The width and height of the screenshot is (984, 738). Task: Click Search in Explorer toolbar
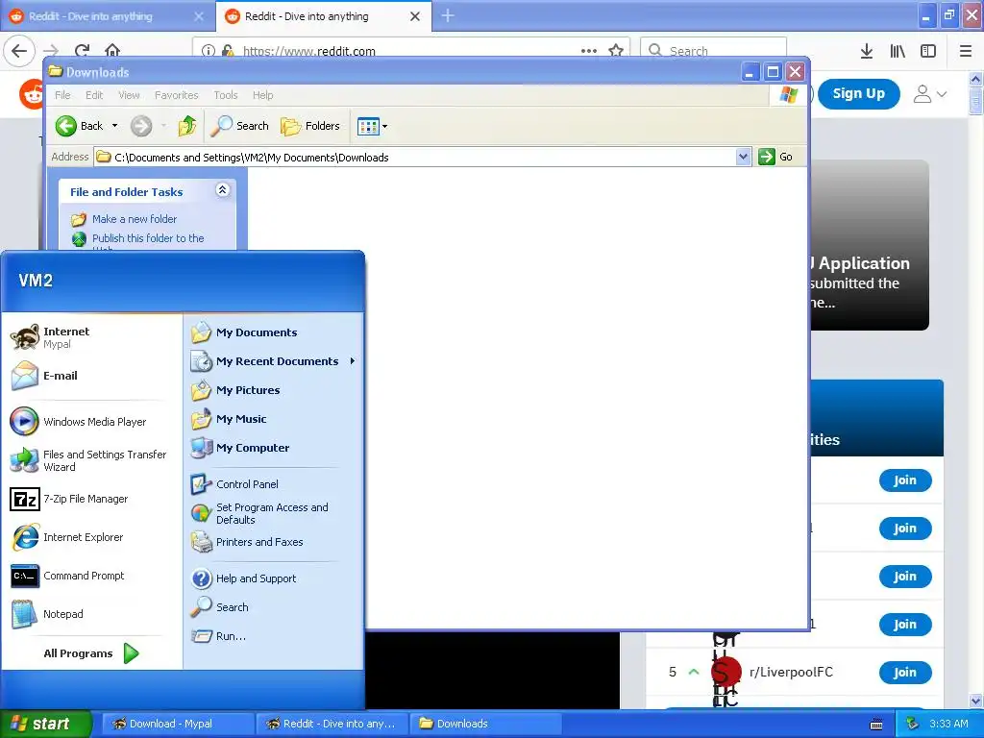239,126
